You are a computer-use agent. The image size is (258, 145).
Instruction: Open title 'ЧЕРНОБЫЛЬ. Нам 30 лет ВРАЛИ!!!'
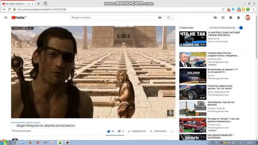pyautogui.click(x=221, y=104)
